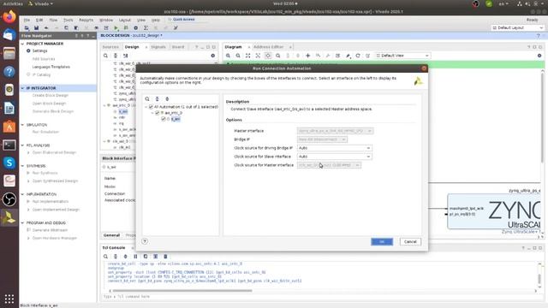
Task: Select the General tab in Block Interface Properties
Action: 112,235
